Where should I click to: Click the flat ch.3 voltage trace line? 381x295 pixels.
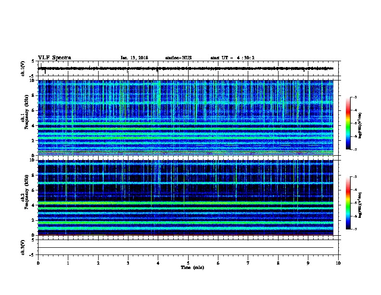[186, 248]
